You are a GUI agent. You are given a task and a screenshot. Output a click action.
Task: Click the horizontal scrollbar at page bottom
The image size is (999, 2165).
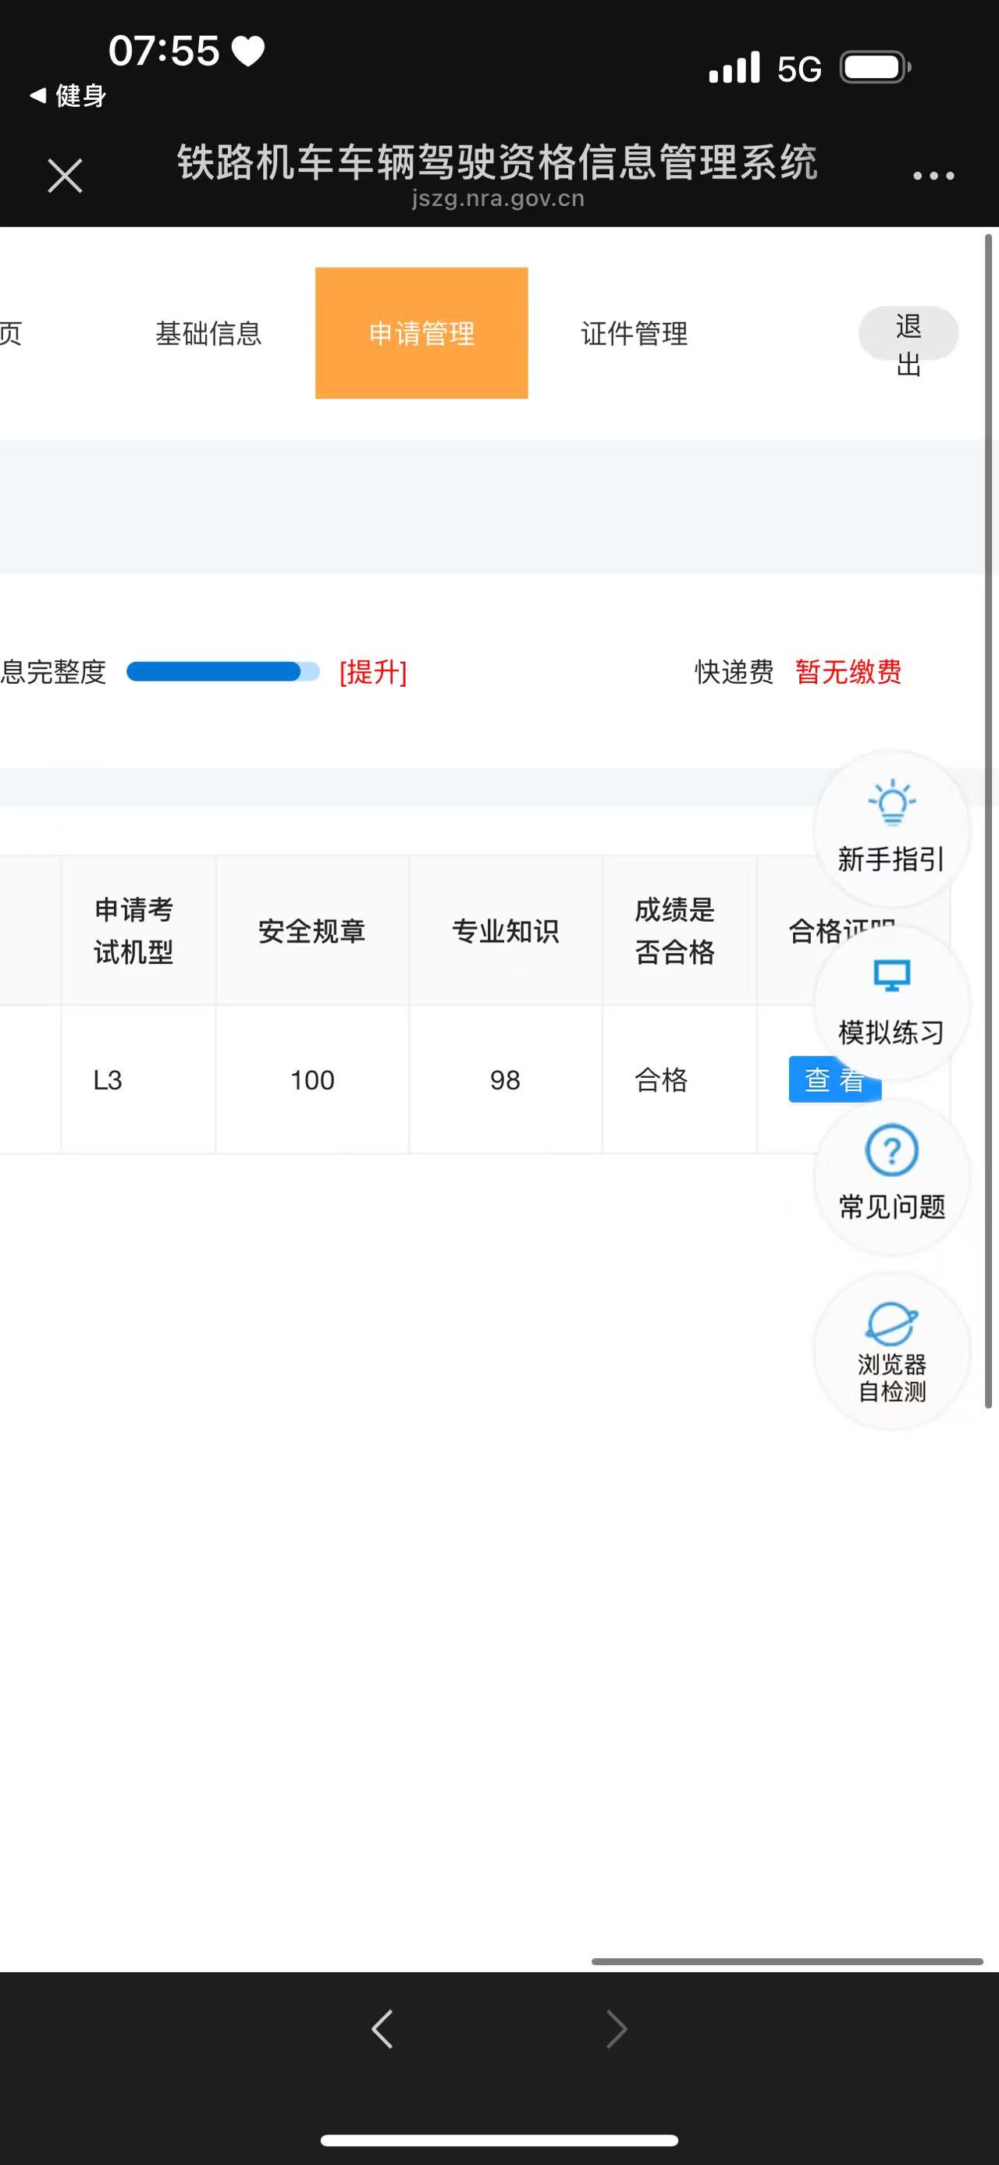787,1961
